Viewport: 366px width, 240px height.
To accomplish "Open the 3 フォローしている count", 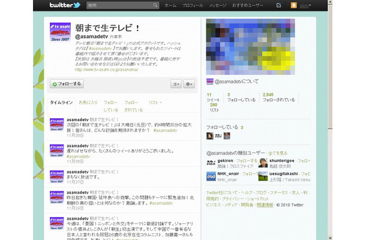I will click(241, 97).
